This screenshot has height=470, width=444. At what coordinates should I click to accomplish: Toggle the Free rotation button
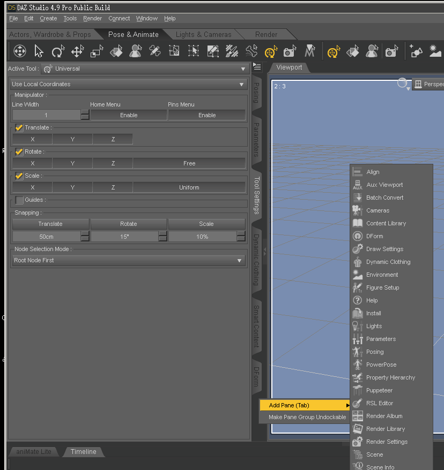point(189,163)
